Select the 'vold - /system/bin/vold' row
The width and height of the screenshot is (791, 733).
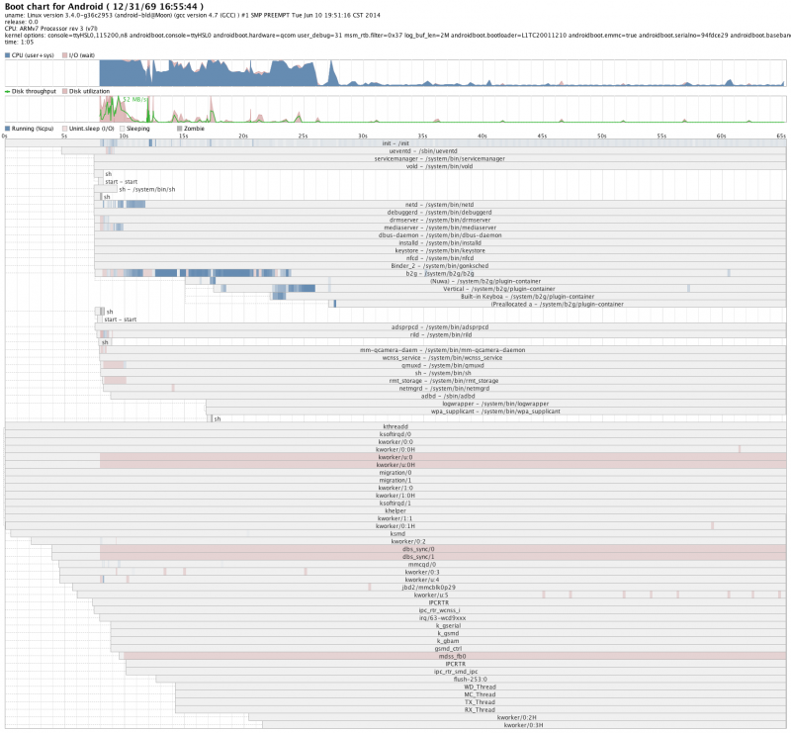(x=440, y=166)
